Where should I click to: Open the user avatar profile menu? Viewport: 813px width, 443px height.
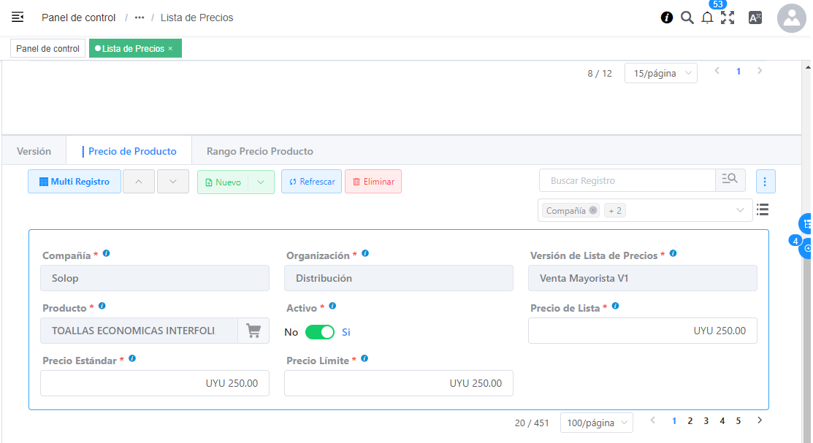pyautogui.click(x=792, y=18)
